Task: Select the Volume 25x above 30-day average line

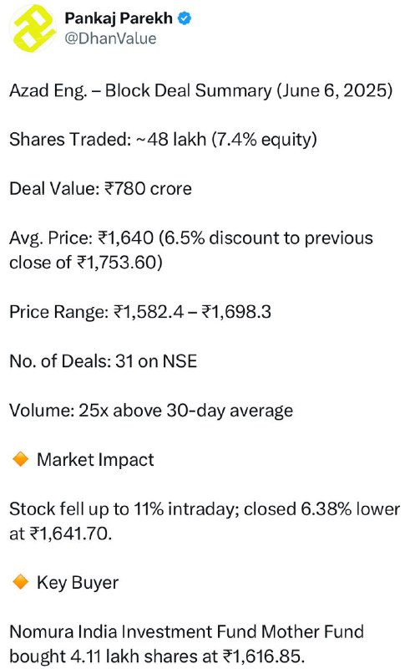Action: (x=151, y=411)
